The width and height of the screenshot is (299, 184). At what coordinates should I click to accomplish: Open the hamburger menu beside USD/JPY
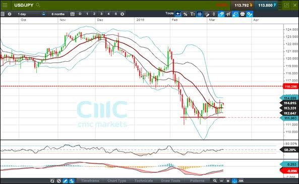coord(5,5)
